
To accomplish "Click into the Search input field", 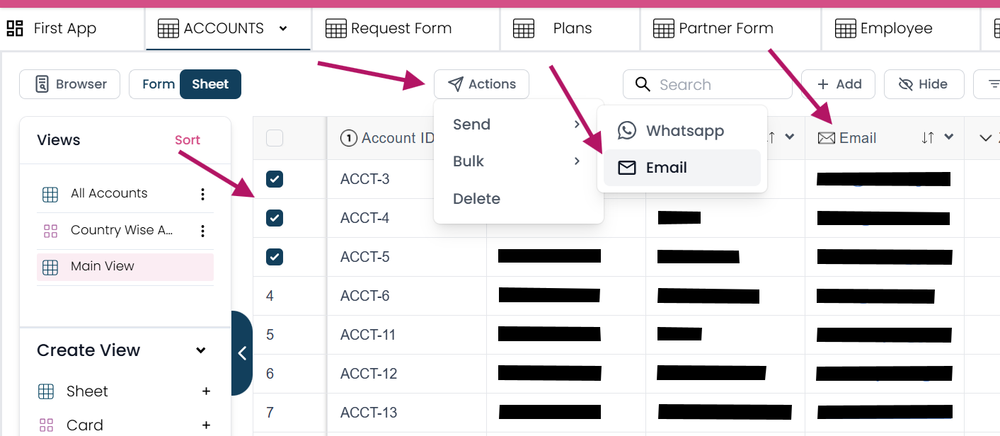I will click(x=718, y=85).
